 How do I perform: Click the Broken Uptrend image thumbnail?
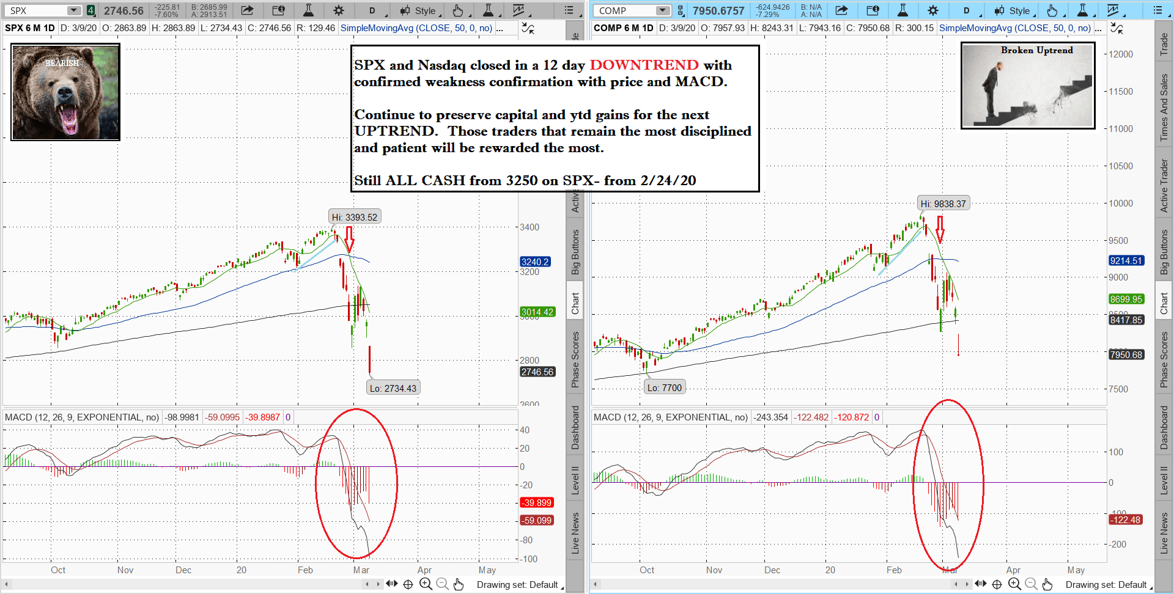point(1028,86)
